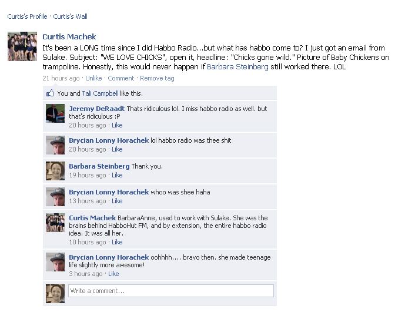Click Jeremy DeRaadt's avatar thumbnail
Image resolution: width=405 pixels, height=326 pixels.
(x=55, y=113)
